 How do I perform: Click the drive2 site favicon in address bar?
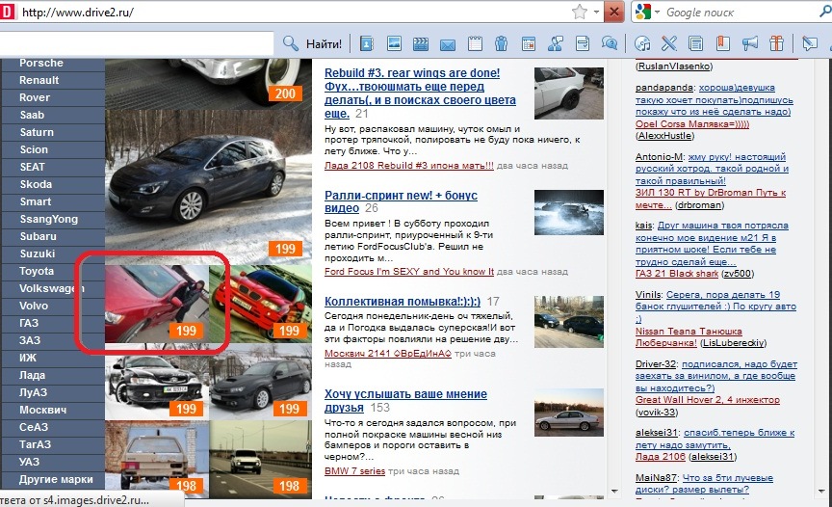[8, 12]
